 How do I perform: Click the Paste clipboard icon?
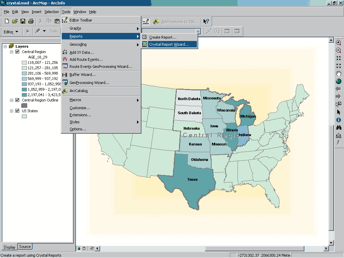(x=57, y=21)
